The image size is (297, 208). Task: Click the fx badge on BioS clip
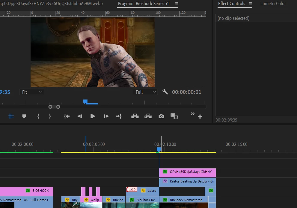click(x=67, y=200)
